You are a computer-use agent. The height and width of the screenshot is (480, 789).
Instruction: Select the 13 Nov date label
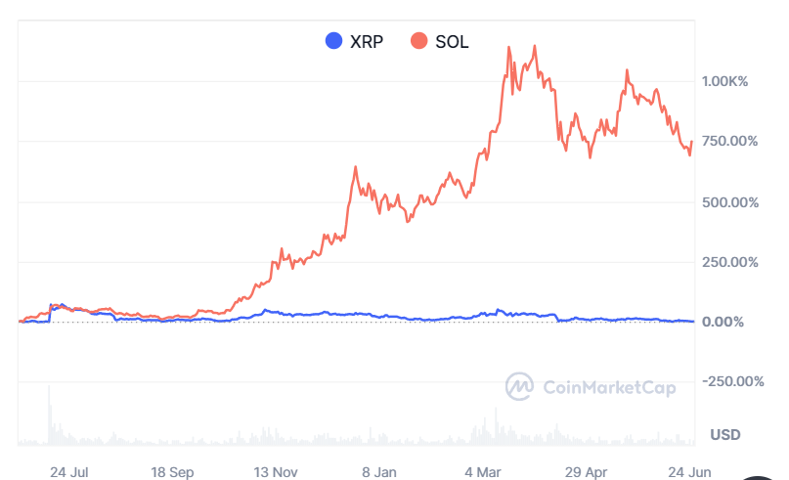click(x=276, y=471)
